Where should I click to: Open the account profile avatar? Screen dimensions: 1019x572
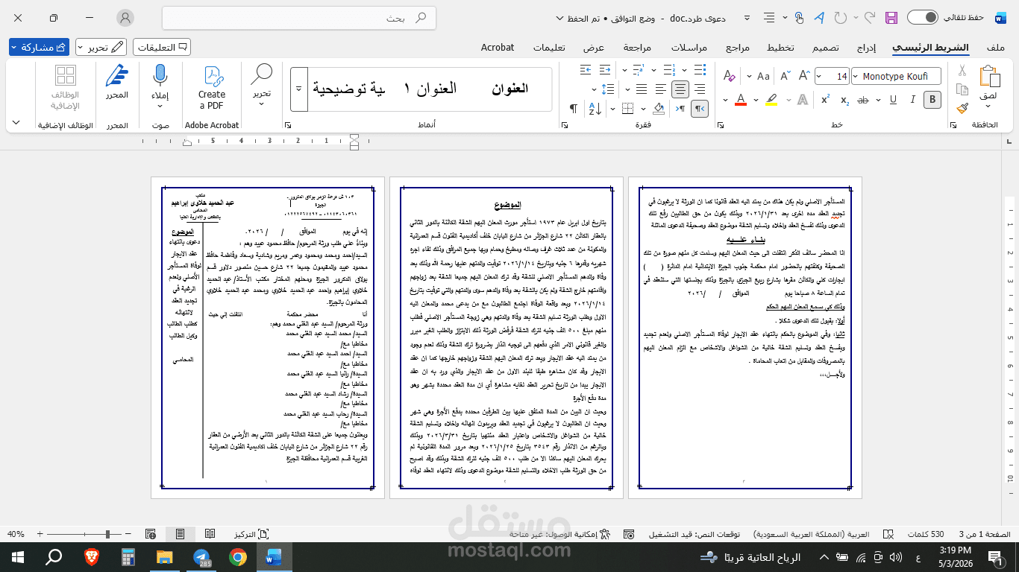click(x=126, y=18)
